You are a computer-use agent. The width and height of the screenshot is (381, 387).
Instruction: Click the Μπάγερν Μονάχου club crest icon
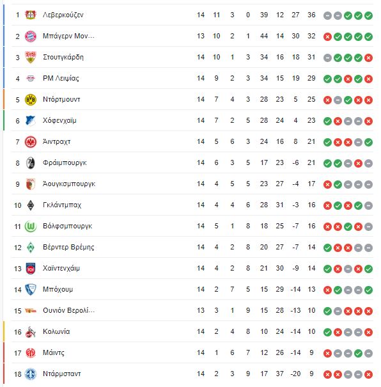(x=31, y=36)
